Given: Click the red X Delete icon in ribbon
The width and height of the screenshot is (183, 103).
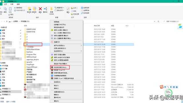Looking at the screenshot, I should tap(40, 9).
